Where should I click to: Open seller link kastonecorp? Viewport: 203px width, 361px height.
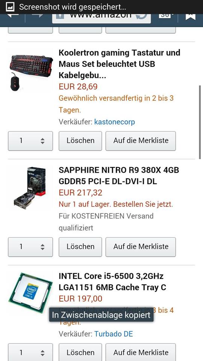[x=114, y=122]
